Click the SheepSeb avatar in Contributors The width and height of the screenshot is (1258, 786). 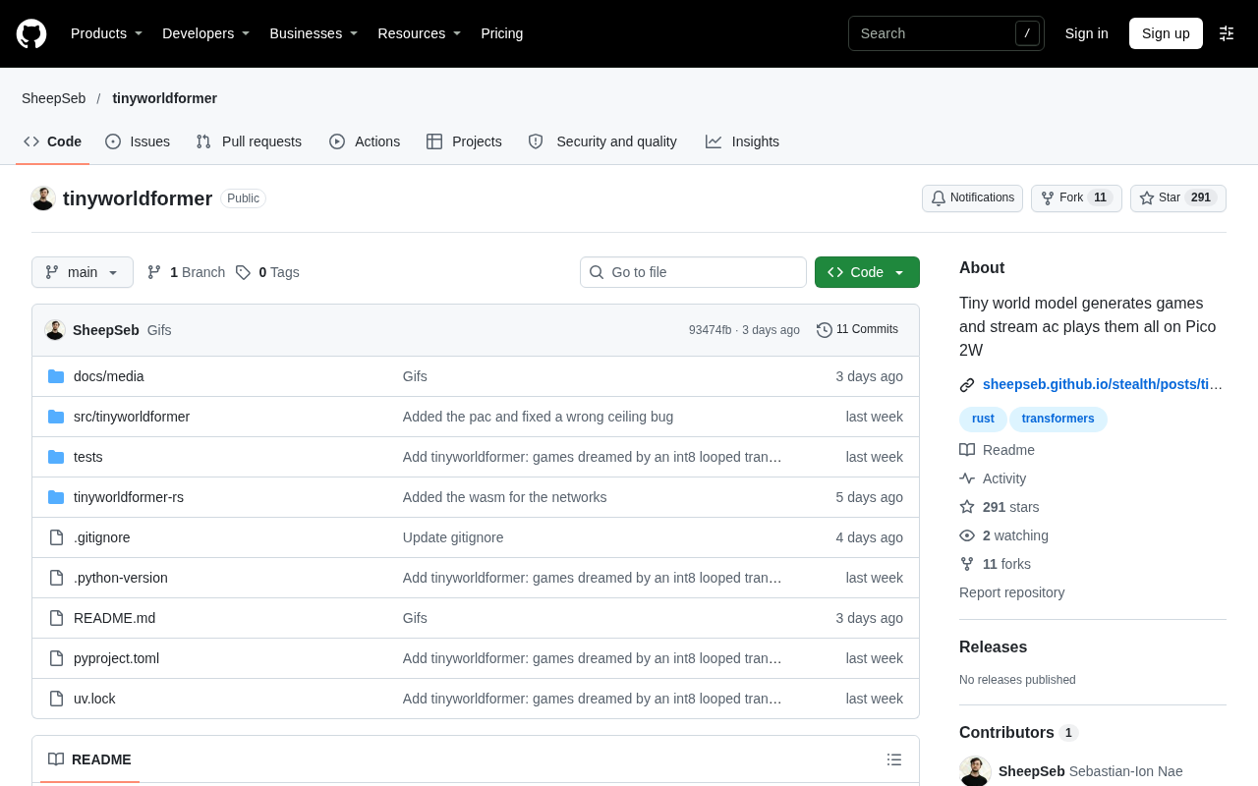(x=975, y=771)
